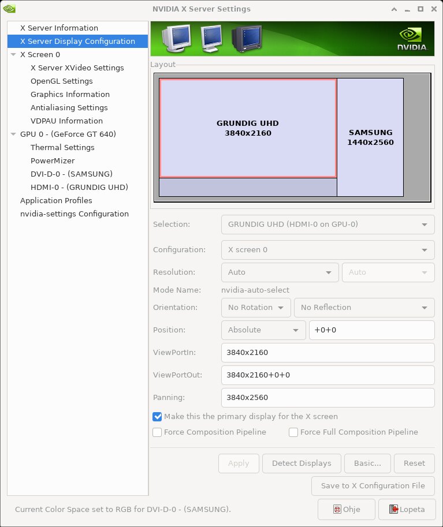Screen dimensions: 443x527
Task: Click the Lopeta quit button
Action: 407,510
